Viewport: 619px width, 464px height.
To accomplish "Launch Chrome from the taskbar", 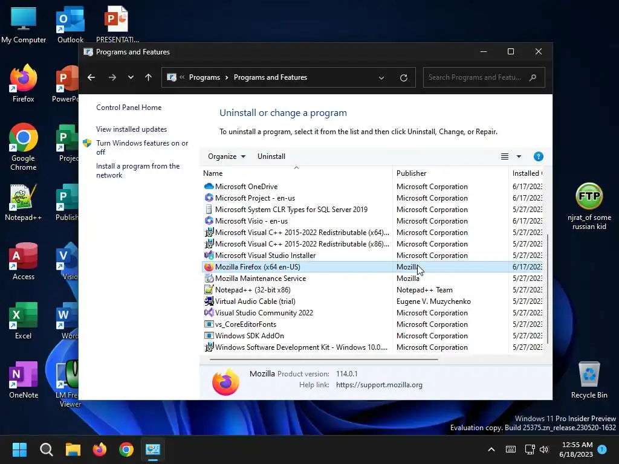I will [126, 449].
